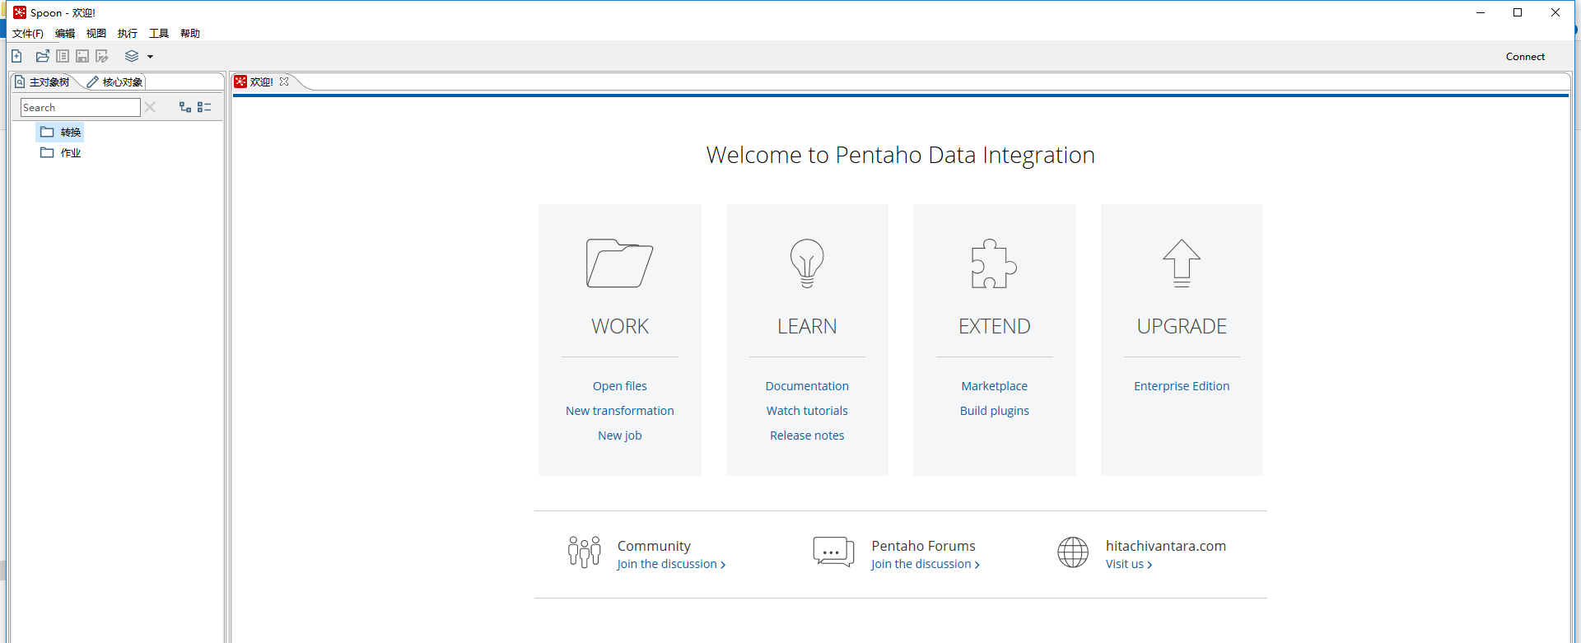This screenshot has width=1581, height=643.
Task: Click the Connect button
Action: tap(1525, 56)
